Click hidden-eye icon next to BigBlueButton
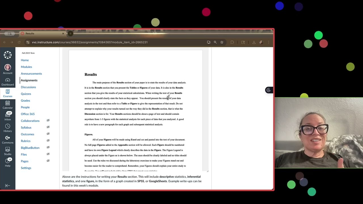The image size is (363, 204). 48,147
